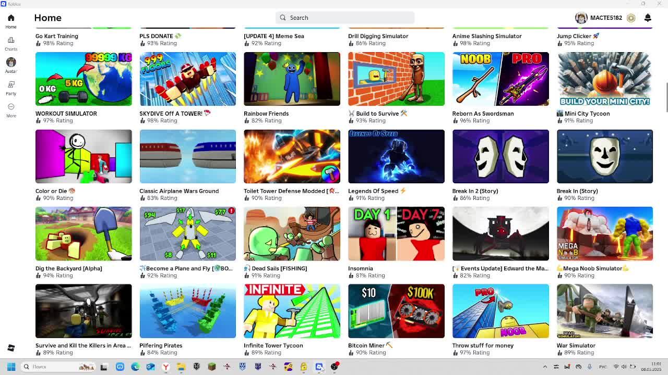This screenshot has height=375, width=668.
Task: Open the volume tray icon
Action: tap(624, 367)
